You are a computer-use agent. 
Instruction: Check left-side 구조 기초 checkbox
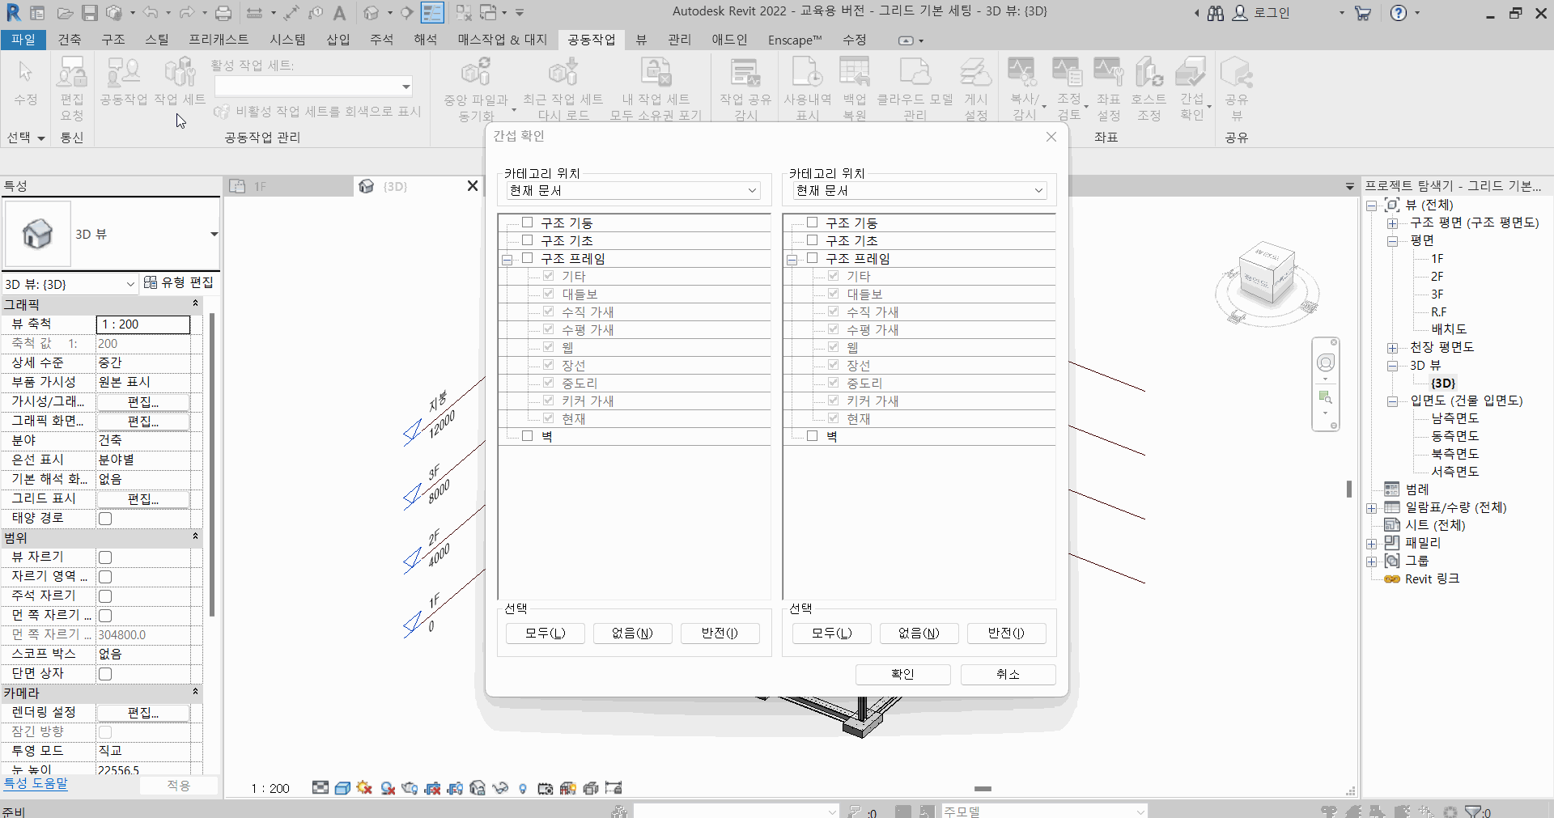(528, 240)
